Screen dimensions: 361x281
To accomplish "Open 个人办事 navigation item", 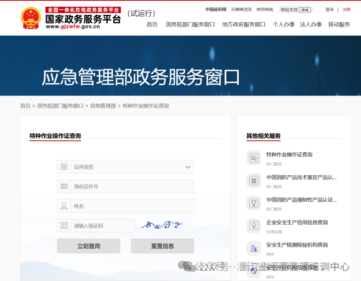I will coord(284,24).
